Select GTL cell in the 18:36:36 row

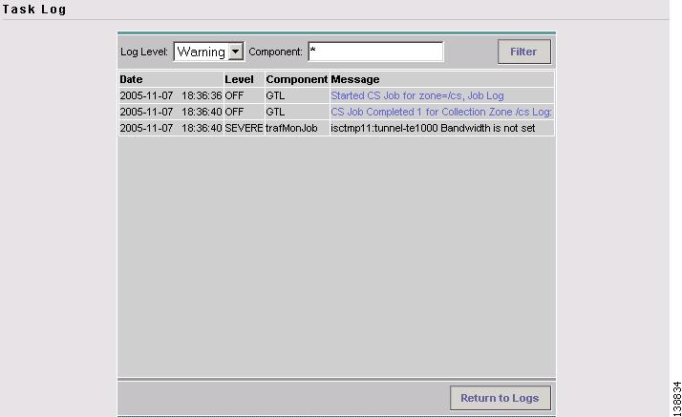pos(297,95)
